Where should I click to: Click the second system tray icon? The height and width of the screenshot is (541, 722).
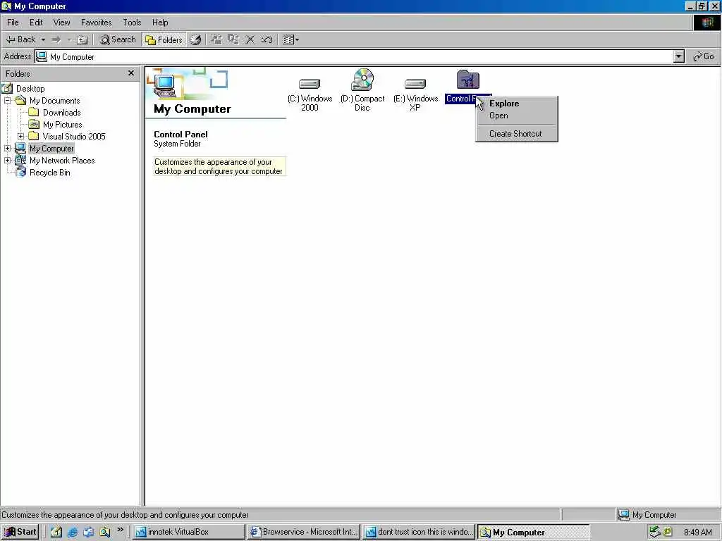667,533
